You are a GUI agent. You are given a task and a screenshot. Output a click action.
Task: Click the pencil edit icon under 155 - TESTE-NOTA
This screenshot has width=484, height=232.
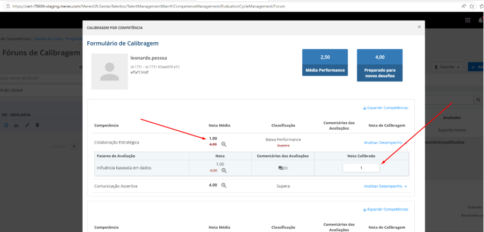click(x=27, y=125)
